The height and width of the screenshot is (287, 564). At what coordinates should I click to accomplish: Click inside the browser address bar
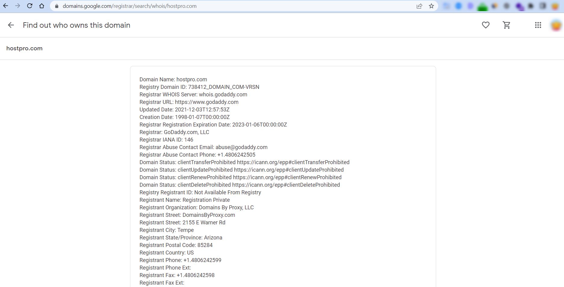(211, 6)
